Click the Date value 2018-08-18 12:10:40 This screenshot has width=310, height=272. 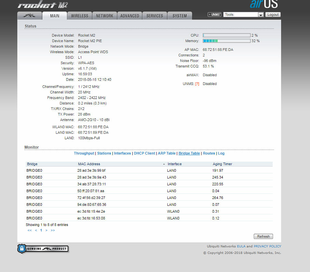coord(94,80)
